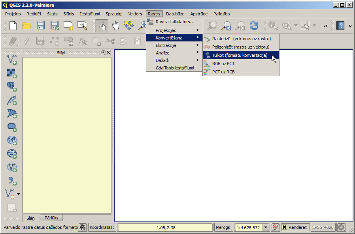
Task: Close the Slāņi panel
Action: (108, 52)
